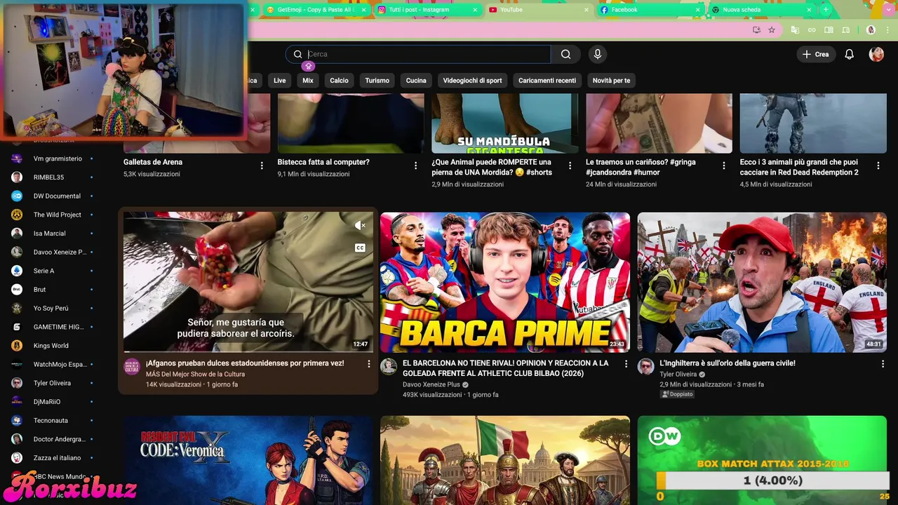This screenshot has height=505, width=898.
Task: Open options for El Barcelona video
Action: click(626, 364)
